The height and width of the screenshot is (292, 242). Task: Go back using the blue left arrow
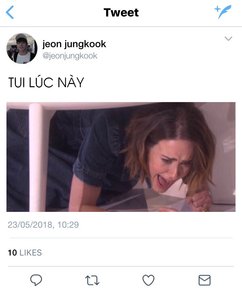tap(10, 12)
